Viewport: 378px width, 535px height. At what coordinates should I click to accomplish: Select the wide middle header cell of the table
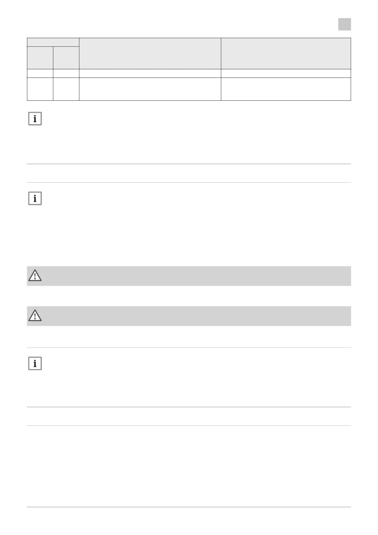coord(150,53)
